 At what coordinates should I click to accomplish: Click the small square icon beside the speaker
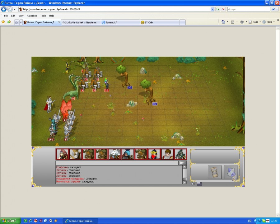[x=199, y=184]
